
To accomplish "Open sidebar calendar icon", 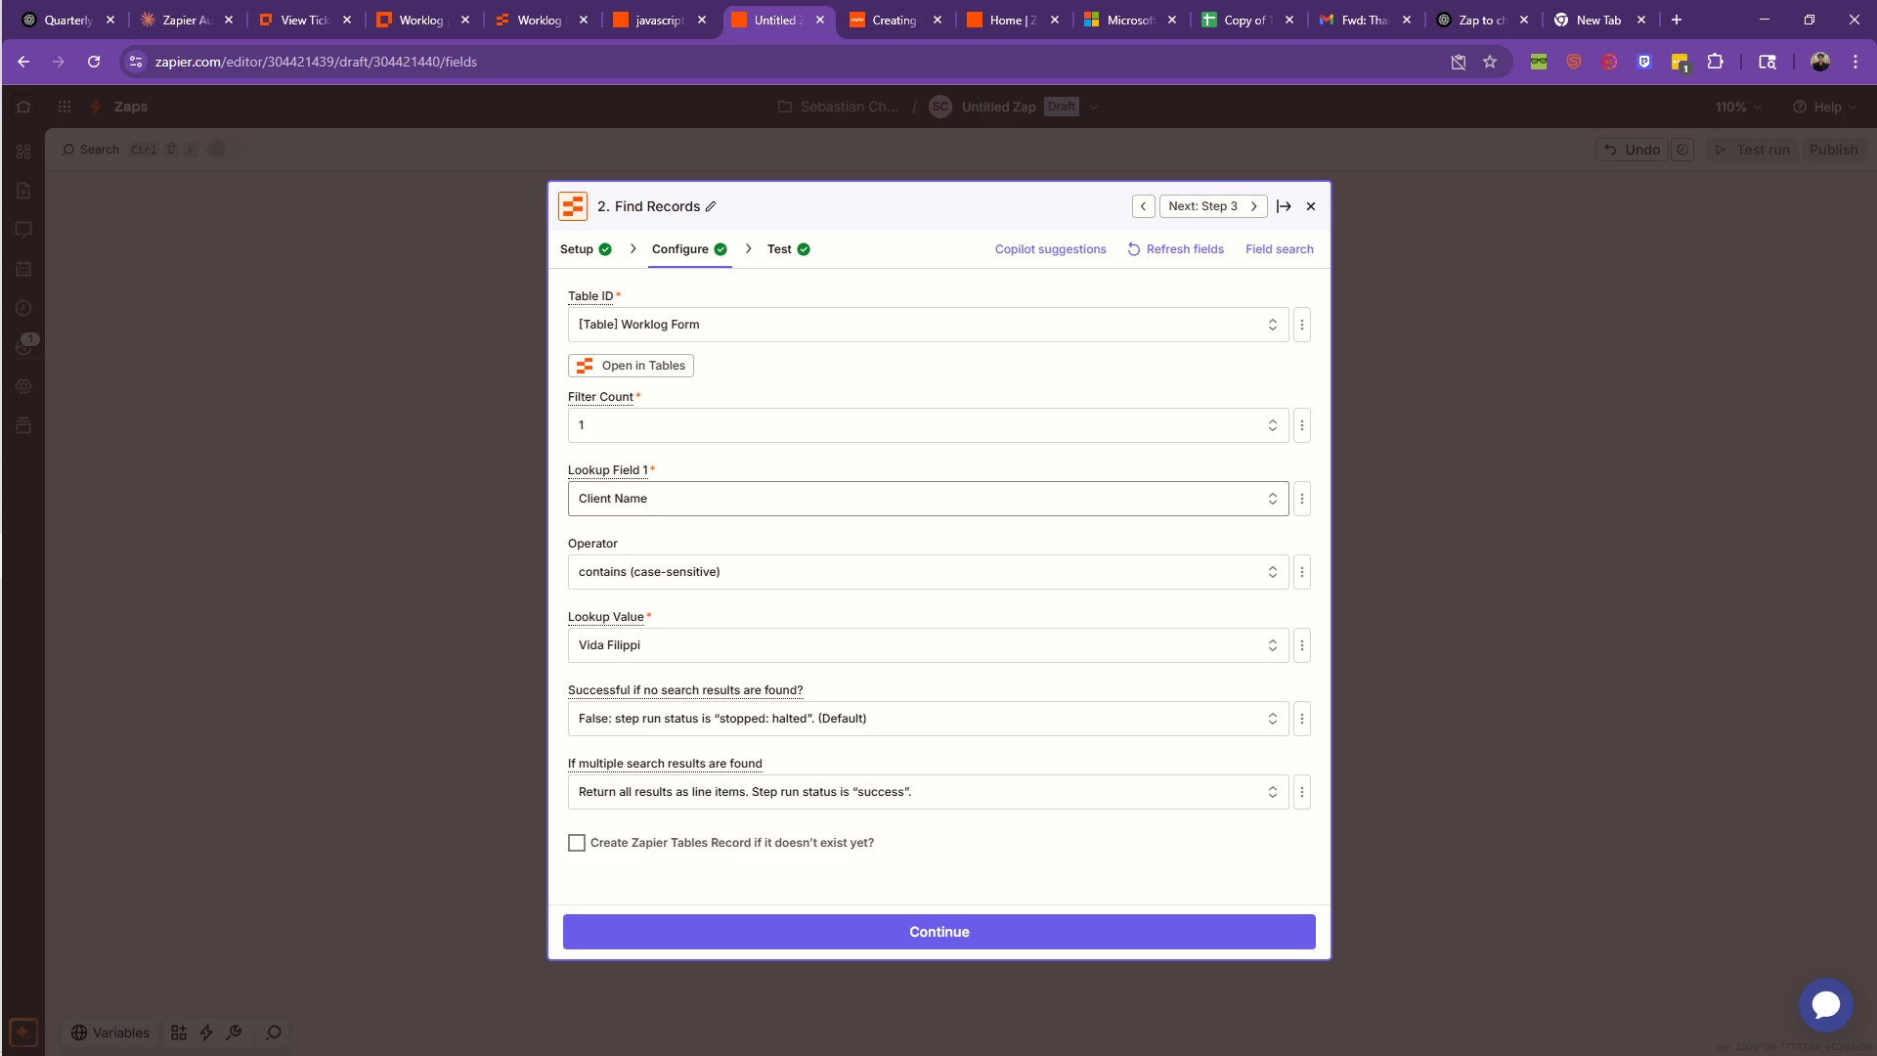I will click(x=23, y=269).
